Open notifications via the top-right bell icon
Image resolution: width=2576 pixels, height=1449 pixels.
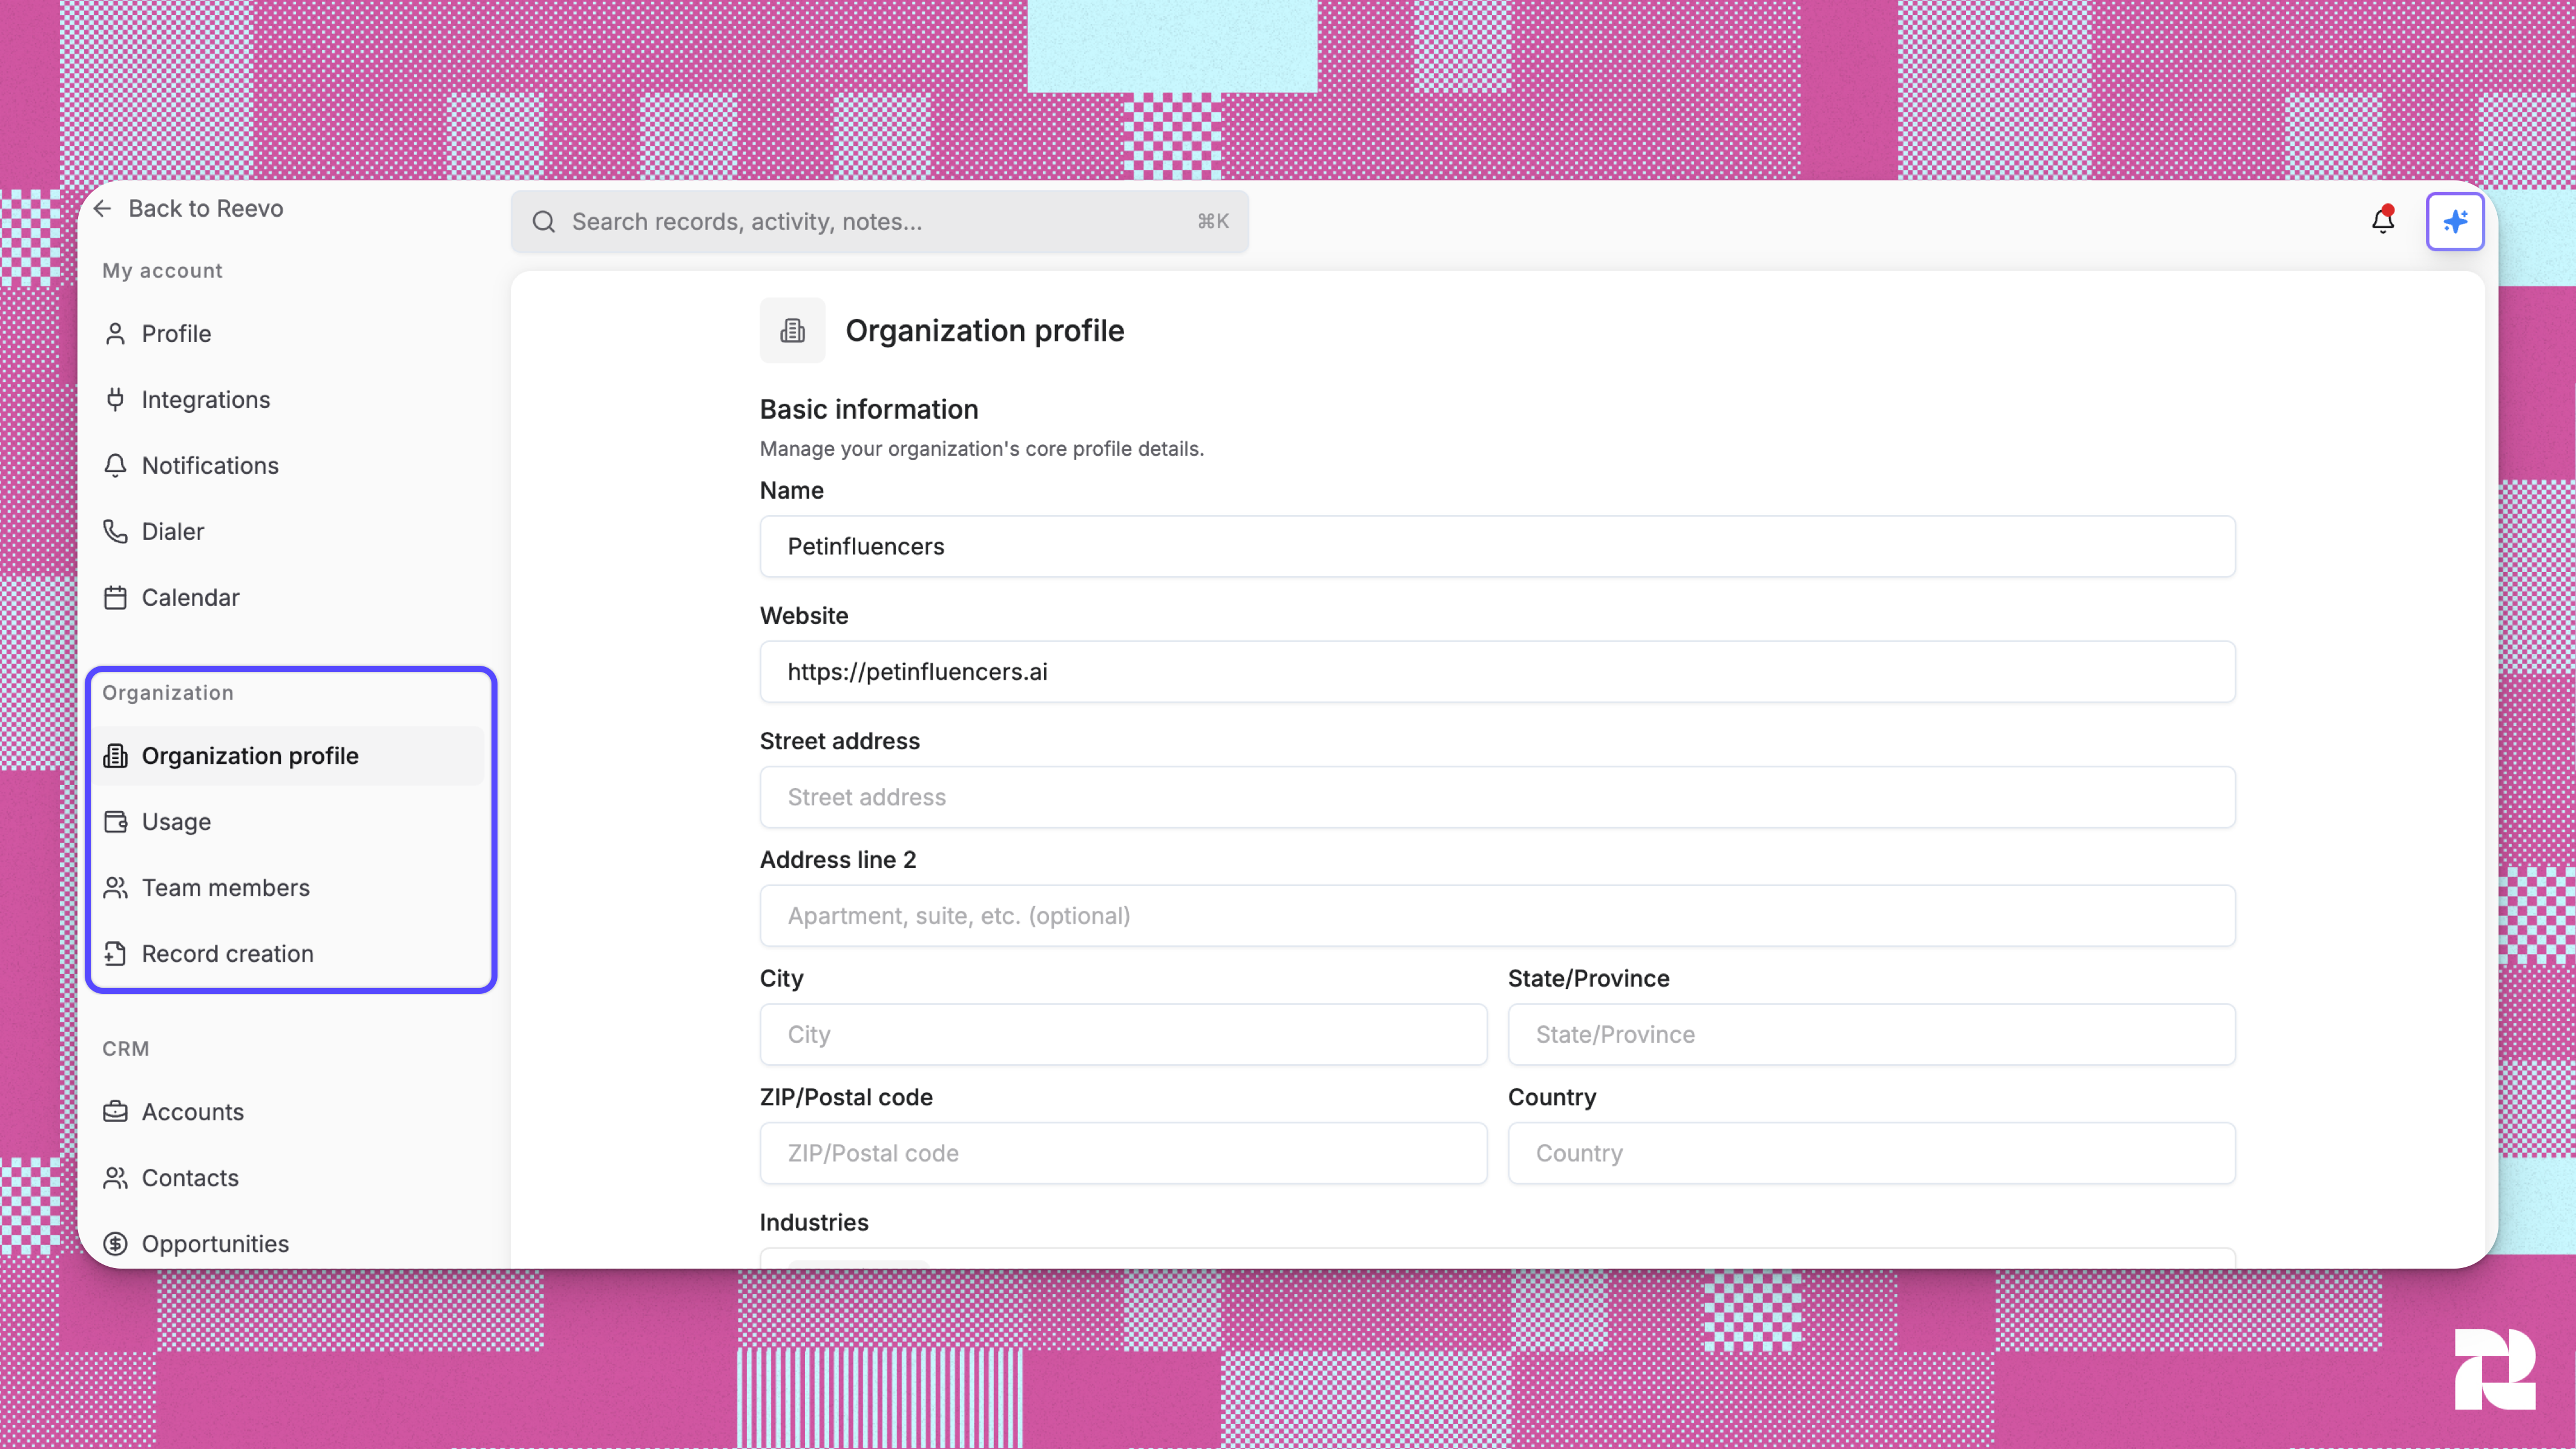click(2383, 221)
